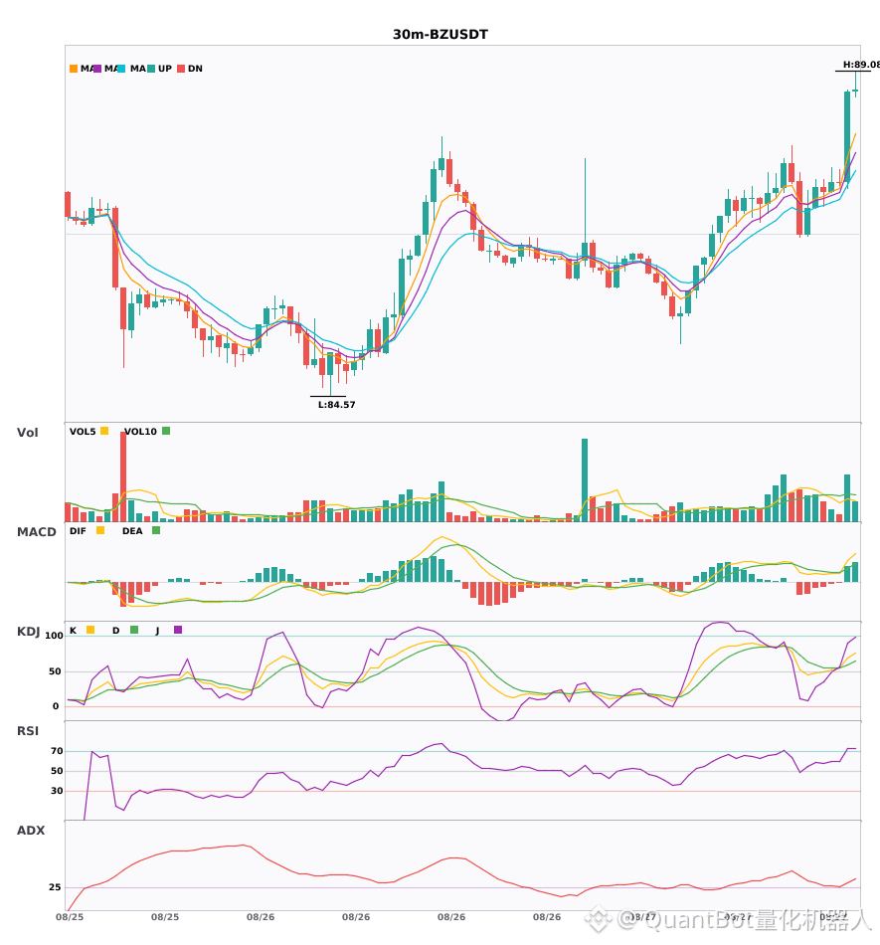Click the RSI 70 axis label
Screen dimensions: 880x945
pyautogui.click(x=57, y=751)
